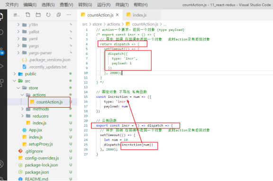Image resolution: width=273 pixels, height=181 pixels.
Task: Open the Explorer view in activity bar
Action: (x=1, y=17)
